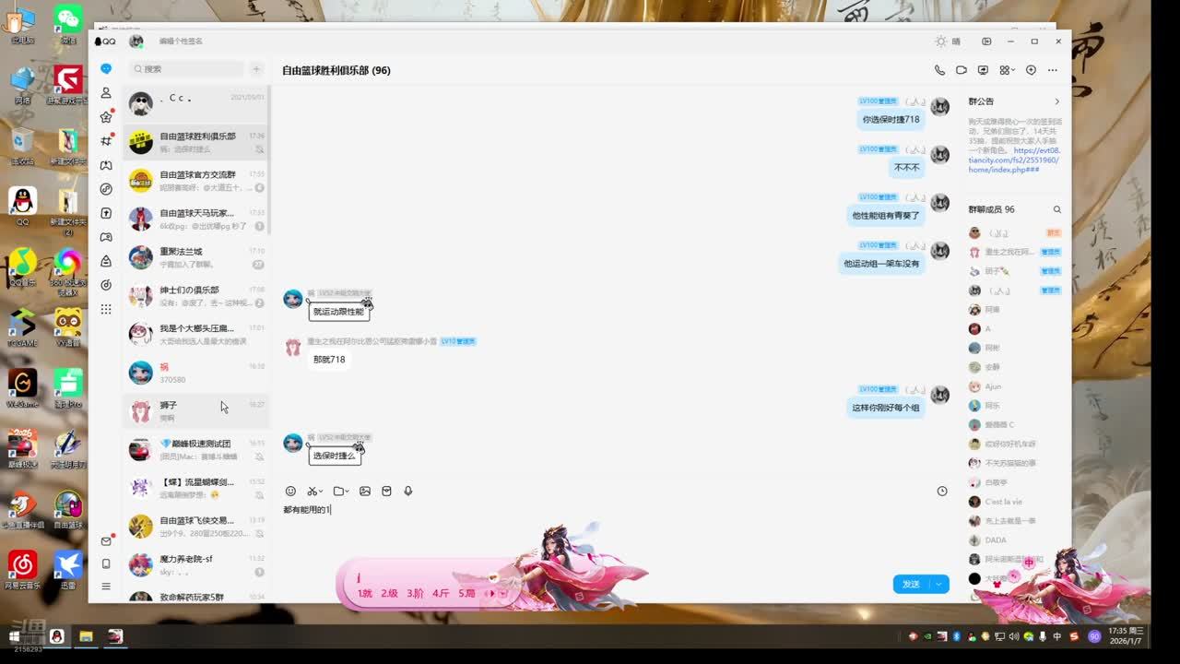Screen dimensions: 1180x664
Task: Expand the screenshot scissors dropdown arrow
Action: pyautogui.click(x=322, y=492)
